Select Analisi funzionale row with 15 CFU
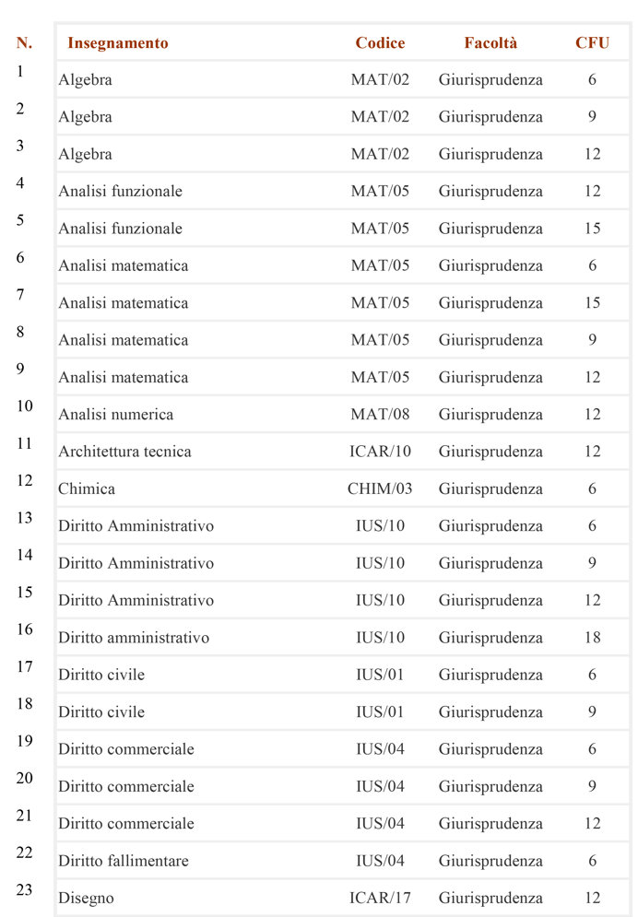This screenshot has width=638, height=917. [x=342, y=228]
